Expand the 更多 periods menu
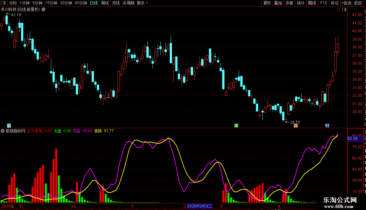This screenshot has width=366, height=210. pyautogui.click(x=143, y=3)
